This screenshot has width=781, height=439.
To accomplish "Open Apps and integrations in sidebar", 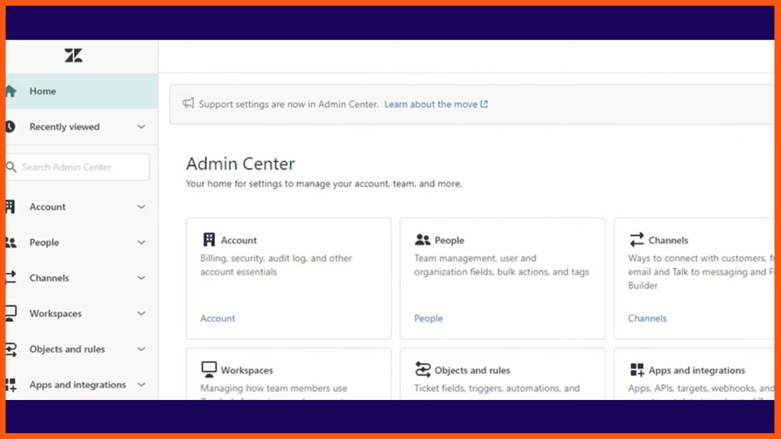I will coord(77,385).
